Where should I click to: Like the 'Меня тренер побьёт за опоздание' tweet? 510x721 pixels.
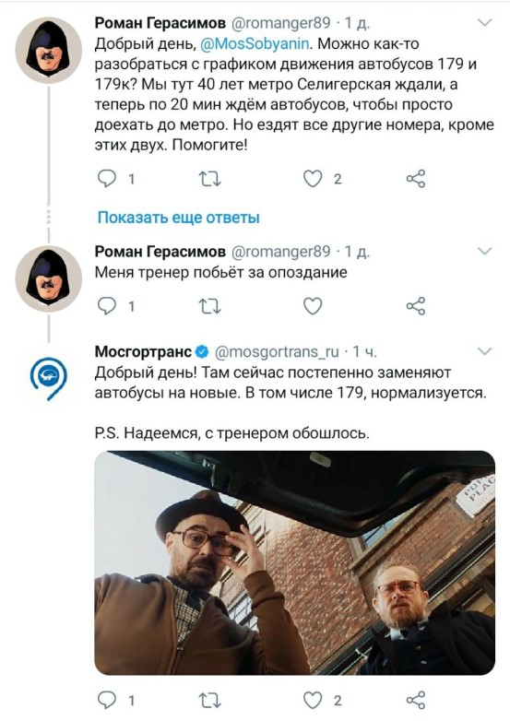coord(313,306)
